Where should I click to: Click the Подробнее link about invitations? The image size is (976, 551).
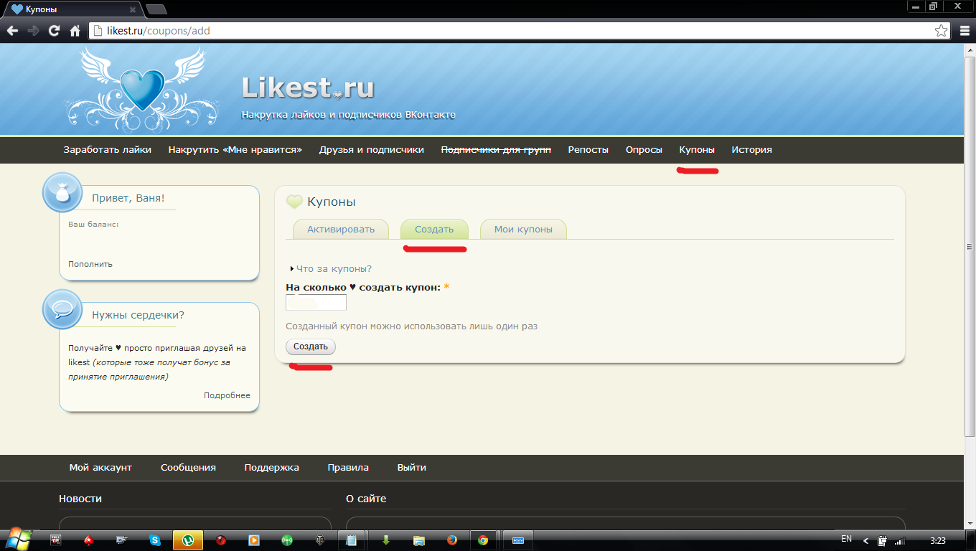click(227, 395)
